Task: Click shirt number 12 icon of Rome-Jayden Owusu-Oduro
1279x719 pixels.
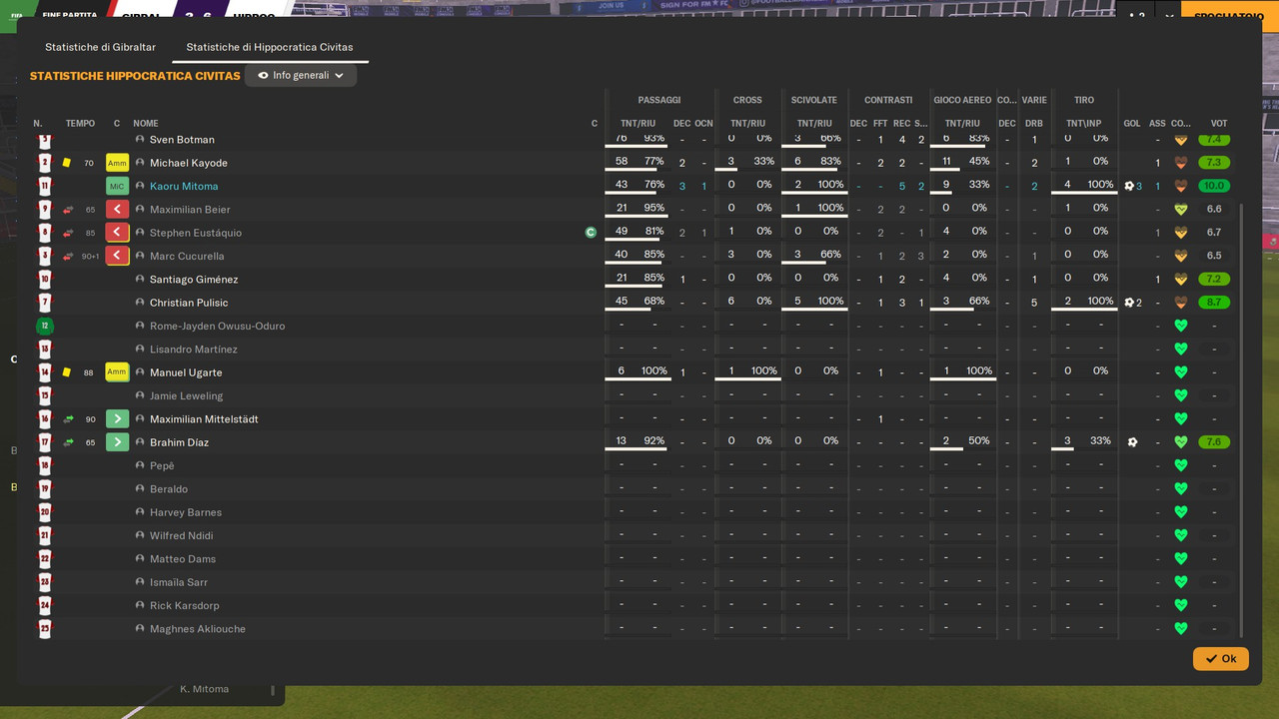Action: pyautogui.click(x=44, y=326)
